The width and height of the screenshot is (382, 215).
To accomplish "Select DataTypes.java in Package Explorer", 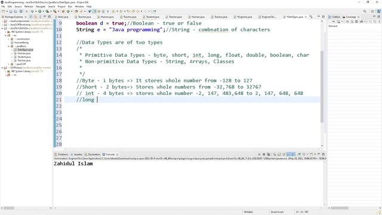I will coord(23,50).
